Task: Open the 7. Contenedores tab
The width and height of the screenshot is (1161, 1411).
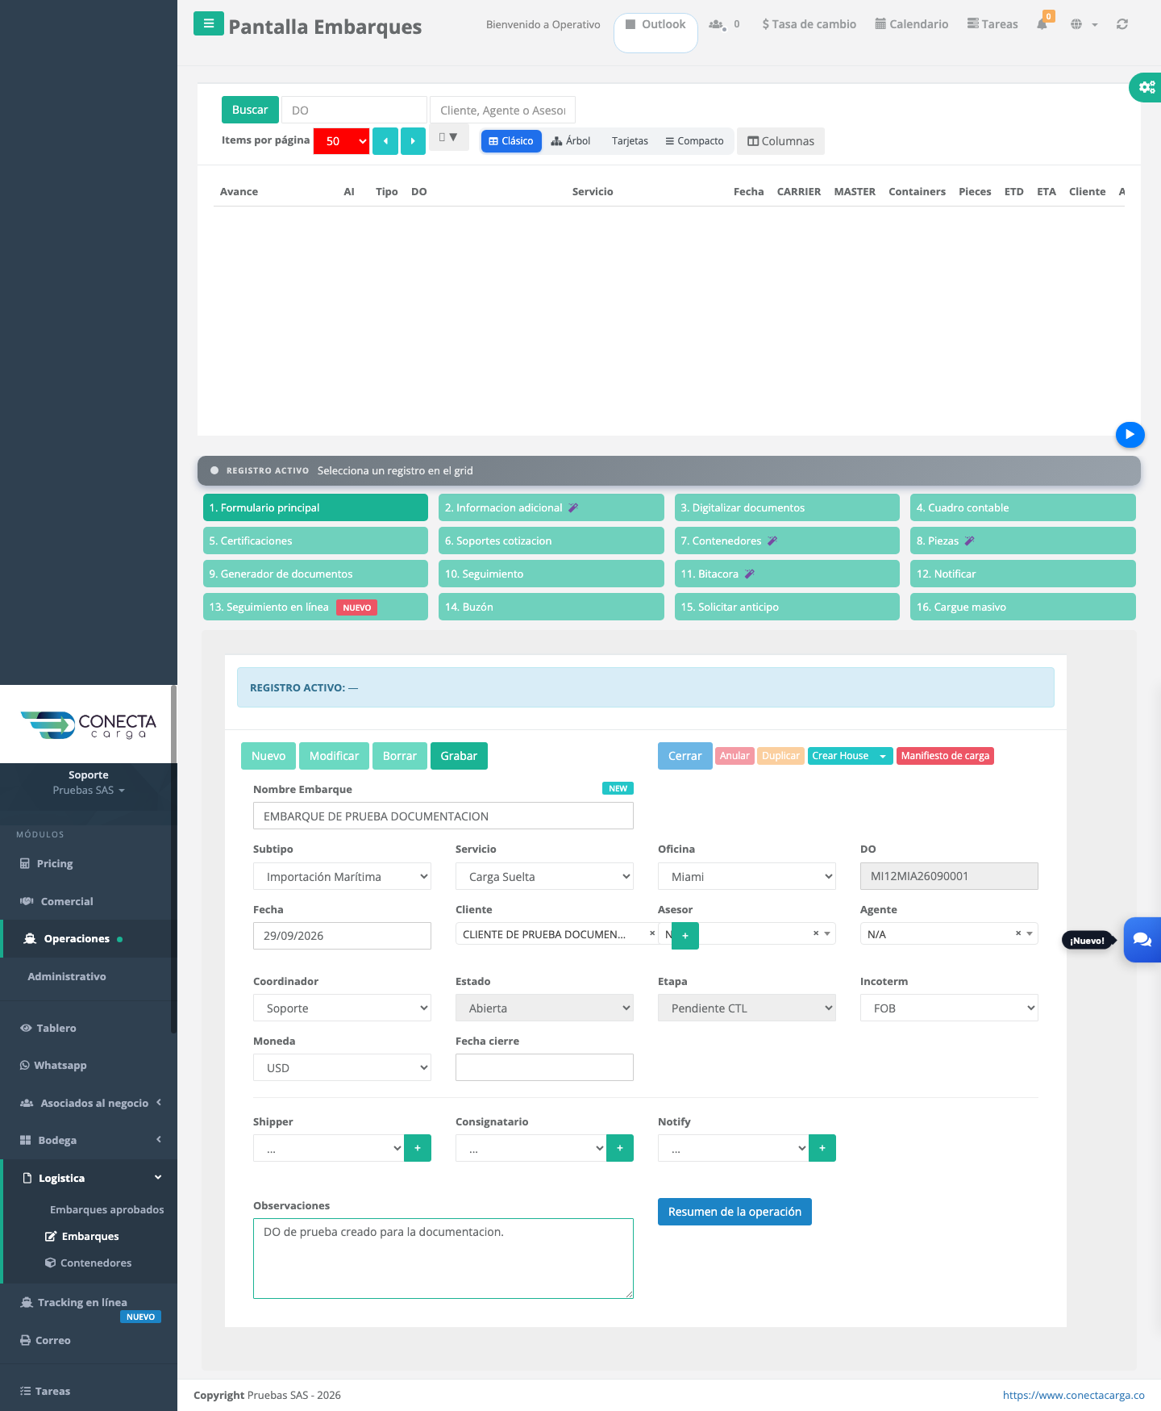Action: [787, 541]
